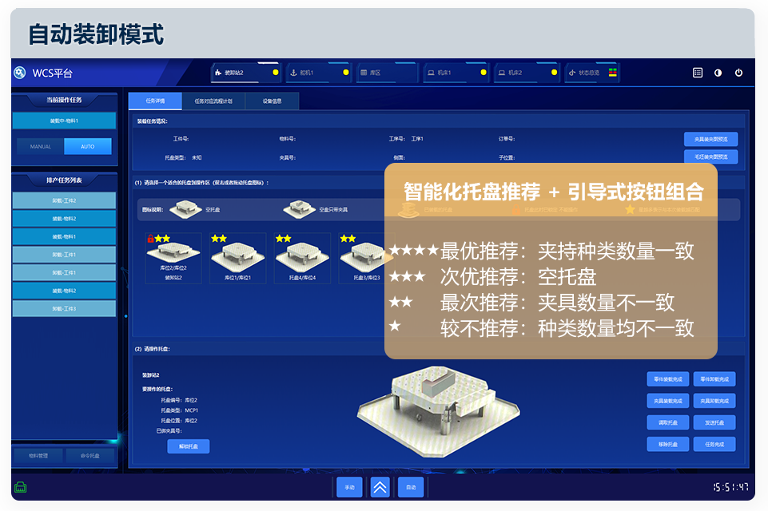768x511 pixels.
Task: Click the WCS平台 gear logo icon
Action: [20, 73]
